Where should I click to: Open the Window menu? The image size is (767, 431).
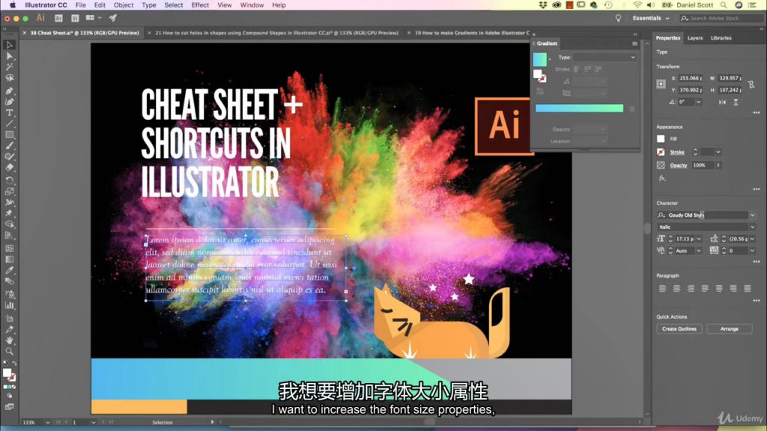pyautogui.click(x=252, y=5)
